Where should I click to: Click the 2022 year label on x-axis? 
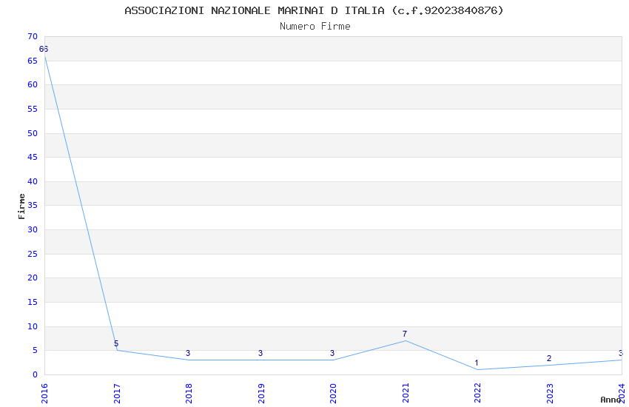coord(477,393)
